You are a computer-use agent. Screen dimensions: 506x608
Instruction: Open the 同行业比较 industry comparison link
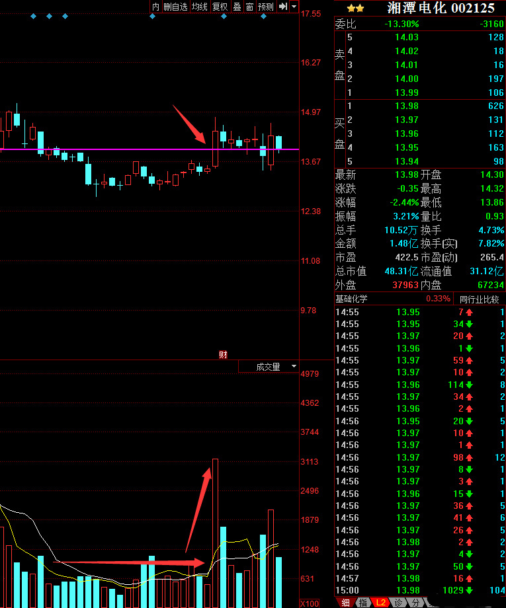479,299
